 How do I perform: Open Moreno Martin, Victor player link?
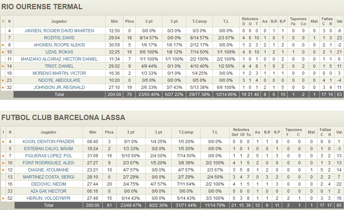59,73
